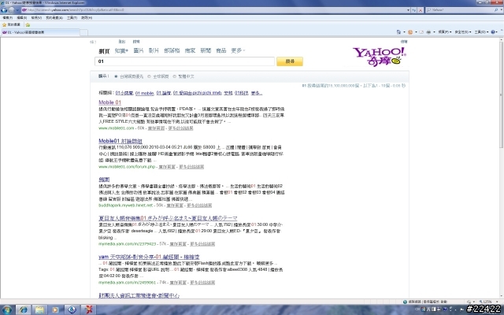This screenshot has width=504, height=315.
Task: Open the recent pages dropdown beside Forward
Action: (x=17, y=10)
